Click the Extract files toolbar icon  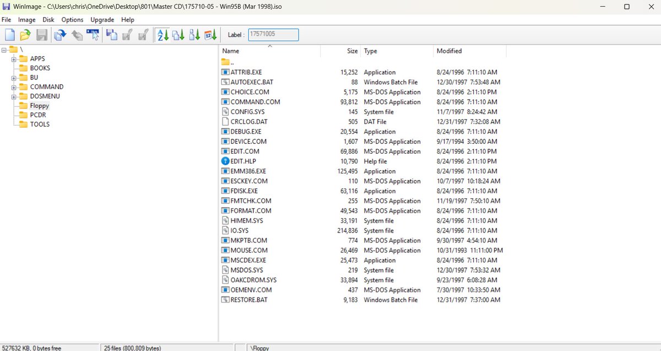pos(77,35)
